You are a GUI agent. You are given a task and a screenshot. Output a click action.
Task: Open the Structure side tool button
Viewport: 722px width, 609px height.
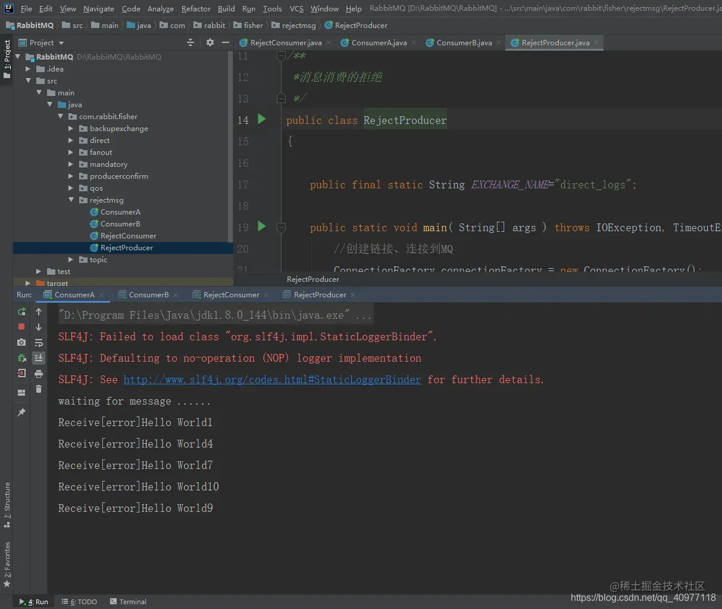7,505
